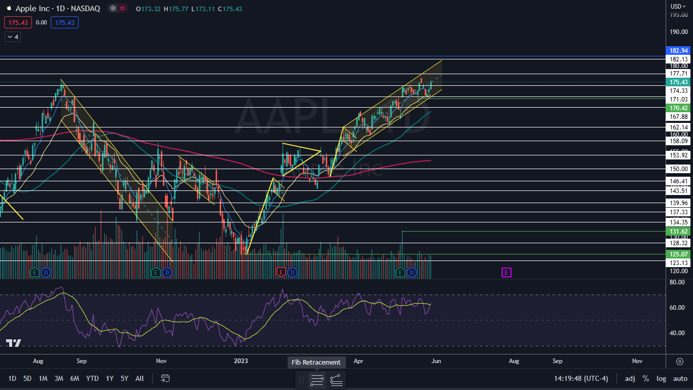Click the blue 182.94 price label
The height and width of the screenshot is (390, 693).
[x=679, y=51]
